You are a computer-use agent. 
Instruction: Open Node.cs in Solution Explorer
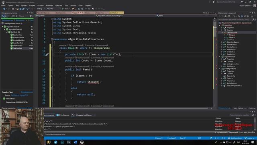pyautogui.click(x=232, y=37)
